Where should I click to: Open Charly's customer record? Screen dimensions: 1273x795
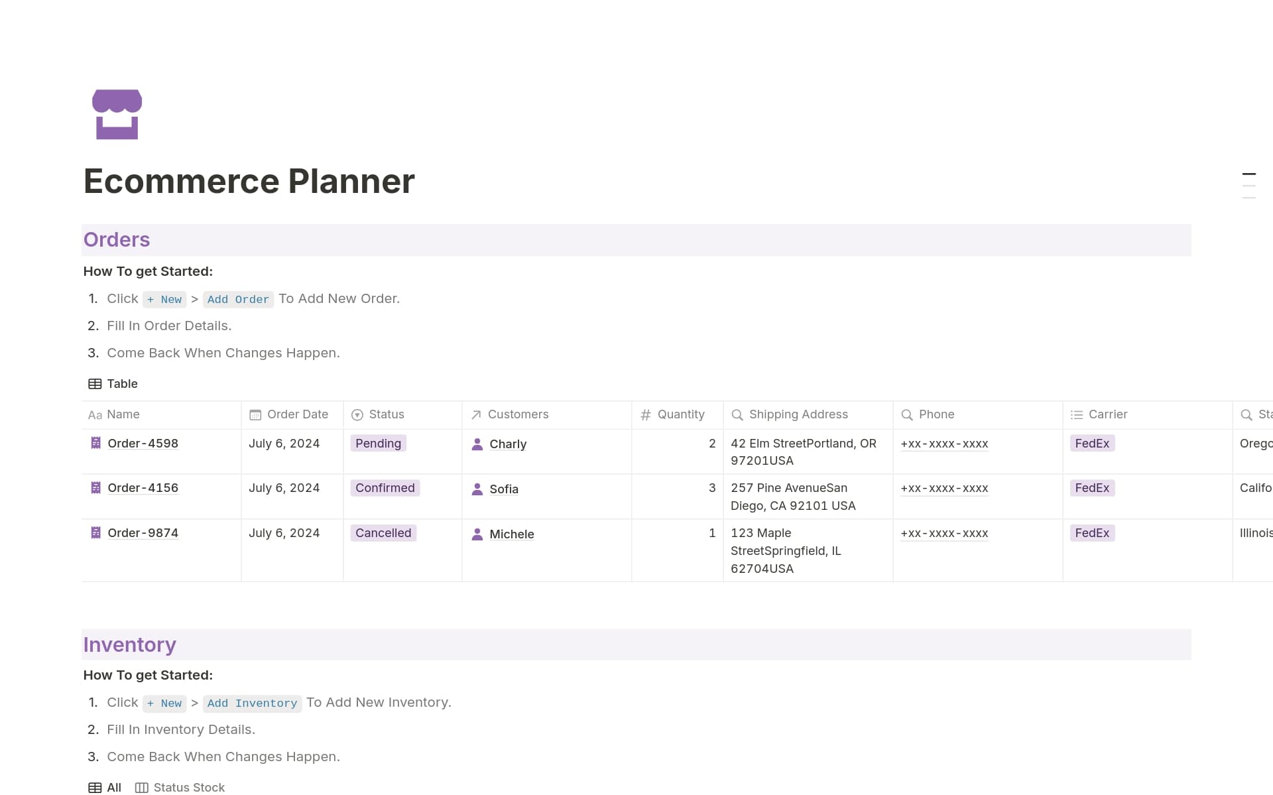[507, 444]
